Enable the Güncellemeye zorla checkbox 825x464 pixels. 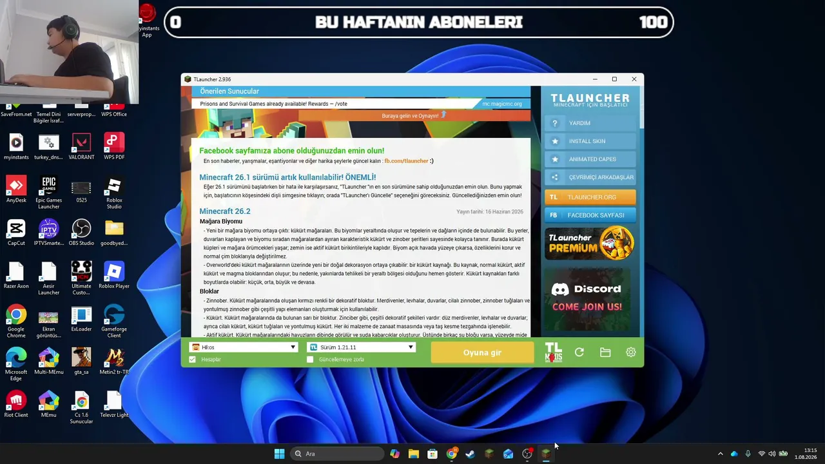(x=310, y=359)
